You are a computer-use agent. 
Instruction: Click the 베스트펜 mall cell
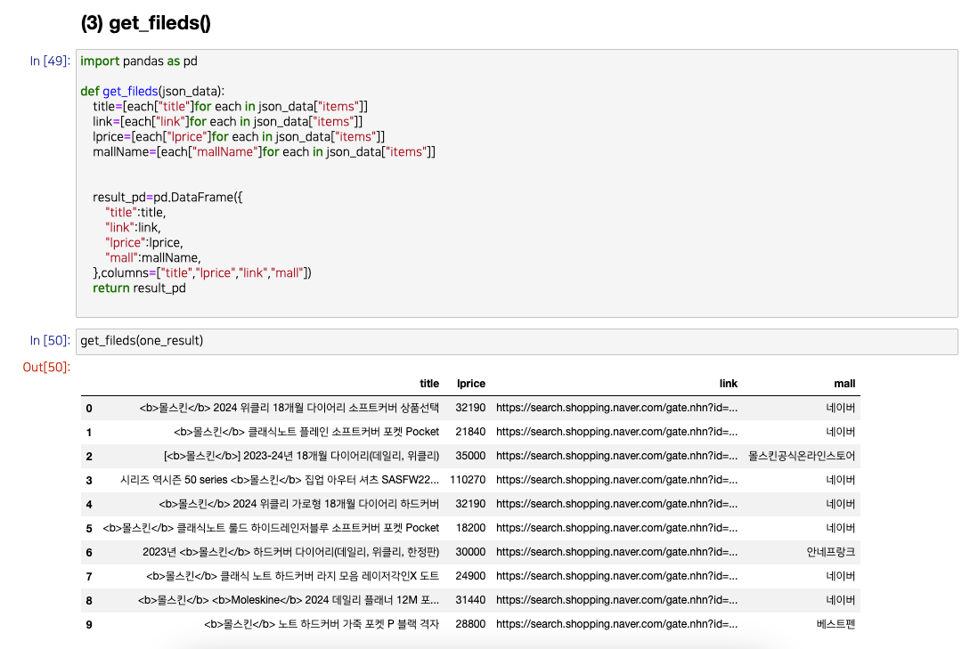point(836,624)
